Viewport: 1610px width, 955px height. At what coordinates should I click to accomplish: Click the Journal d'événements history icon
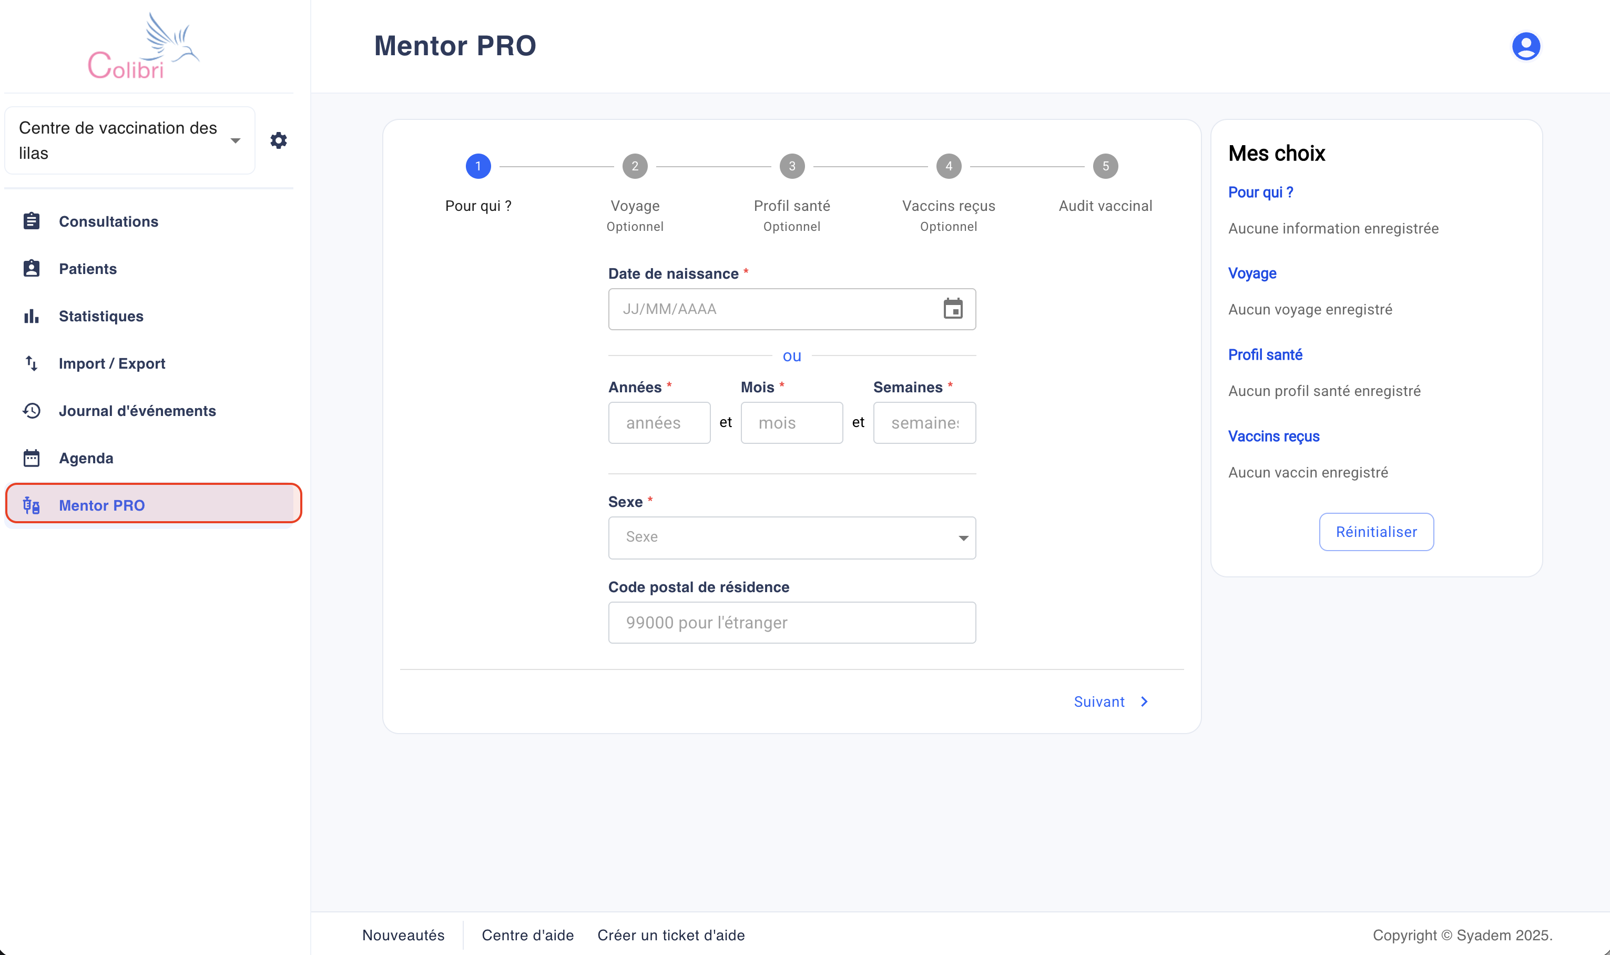[32, 411]
